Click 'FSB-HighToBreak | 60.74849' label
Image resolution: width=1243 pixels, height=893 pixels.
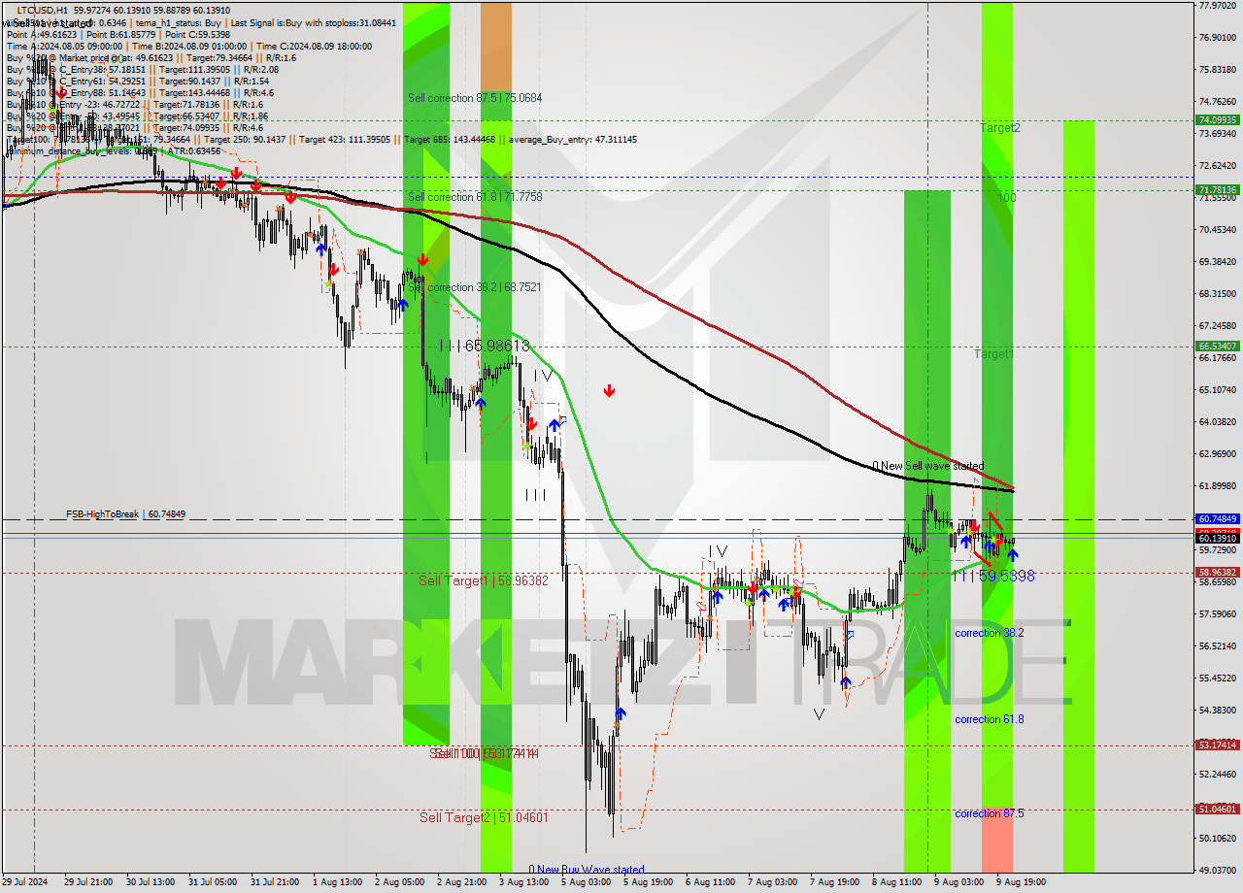click(x=125, y=514)
